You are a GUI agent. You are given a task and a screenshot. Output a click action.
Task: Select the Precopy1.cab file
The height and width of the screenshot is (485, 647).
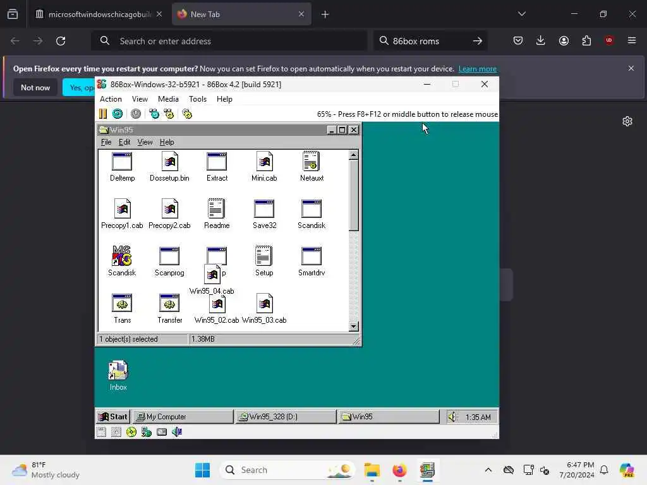(122, 214)
